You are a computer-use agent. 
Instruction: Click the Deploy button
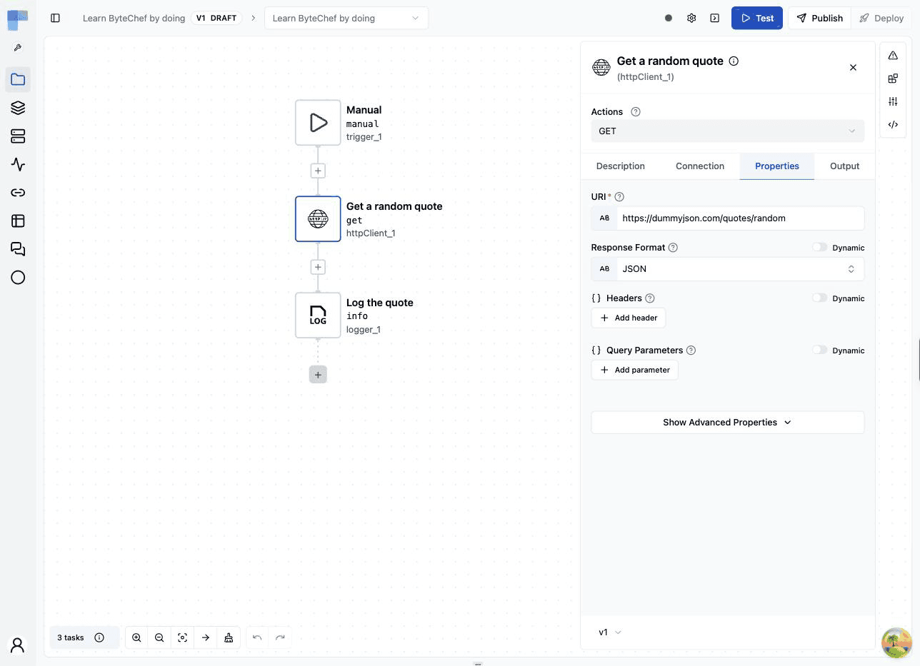881,18
